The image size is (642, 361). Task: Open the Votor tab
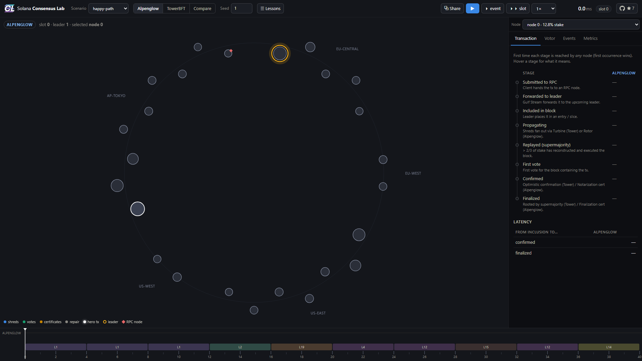pos(550,39)
